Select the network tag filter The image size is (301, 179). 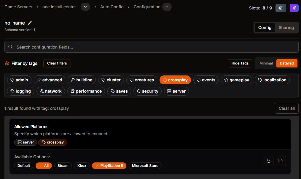coord(50,91)
